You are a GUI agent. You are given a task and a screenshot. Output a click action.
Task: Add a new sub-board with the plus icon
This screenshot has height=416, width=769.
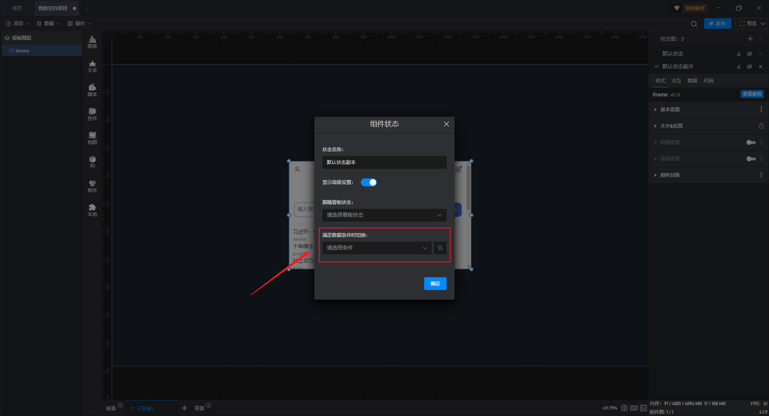184,408
